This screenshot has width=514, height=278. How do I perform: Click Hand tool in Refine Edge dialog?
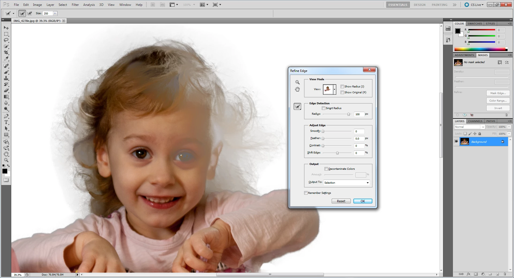point(297,89)
